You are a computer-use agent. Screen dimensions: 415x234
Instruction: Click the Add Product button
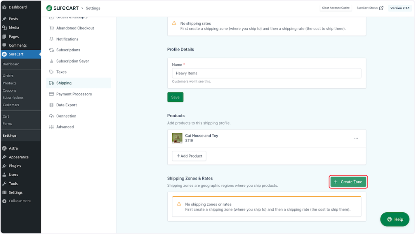click(x=189, y=156)
